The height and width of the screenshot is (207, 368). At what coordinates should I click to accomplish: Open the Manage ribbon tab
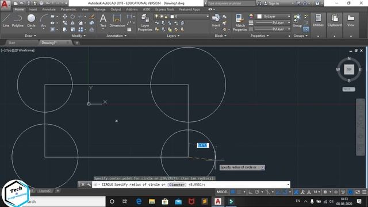click(x=99, y=9)
